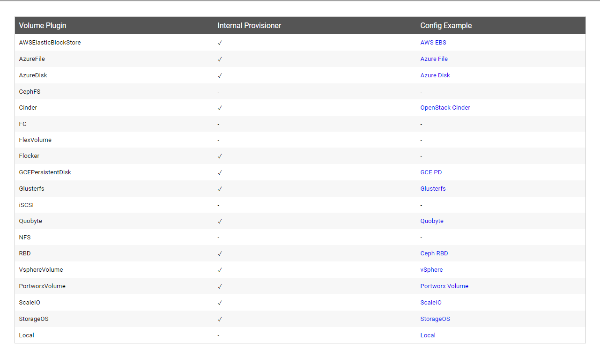Follow the StorageOS config link

(x=435, y=319)
